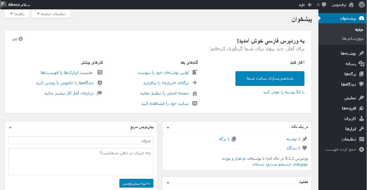Open ابزارها (Tools) wrench icon in sidebar
Image resolution: width=367 pixels, height=190 pixels.
[361, 129]
